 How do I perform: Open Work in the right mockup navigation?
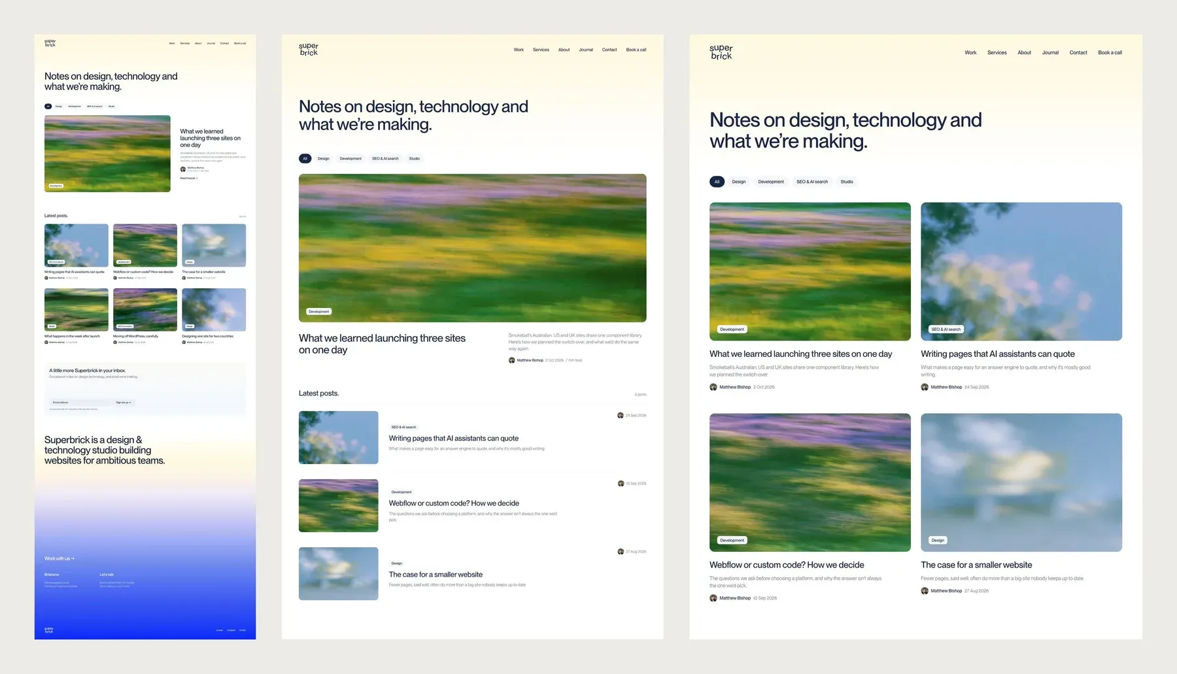click(x=970, y=53)
